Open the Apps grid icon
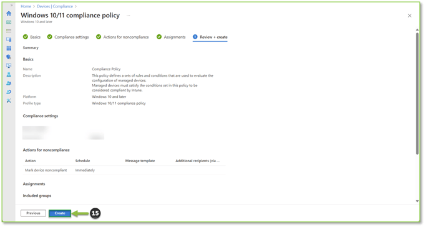 pyautogui.click(x=9, y=48)
